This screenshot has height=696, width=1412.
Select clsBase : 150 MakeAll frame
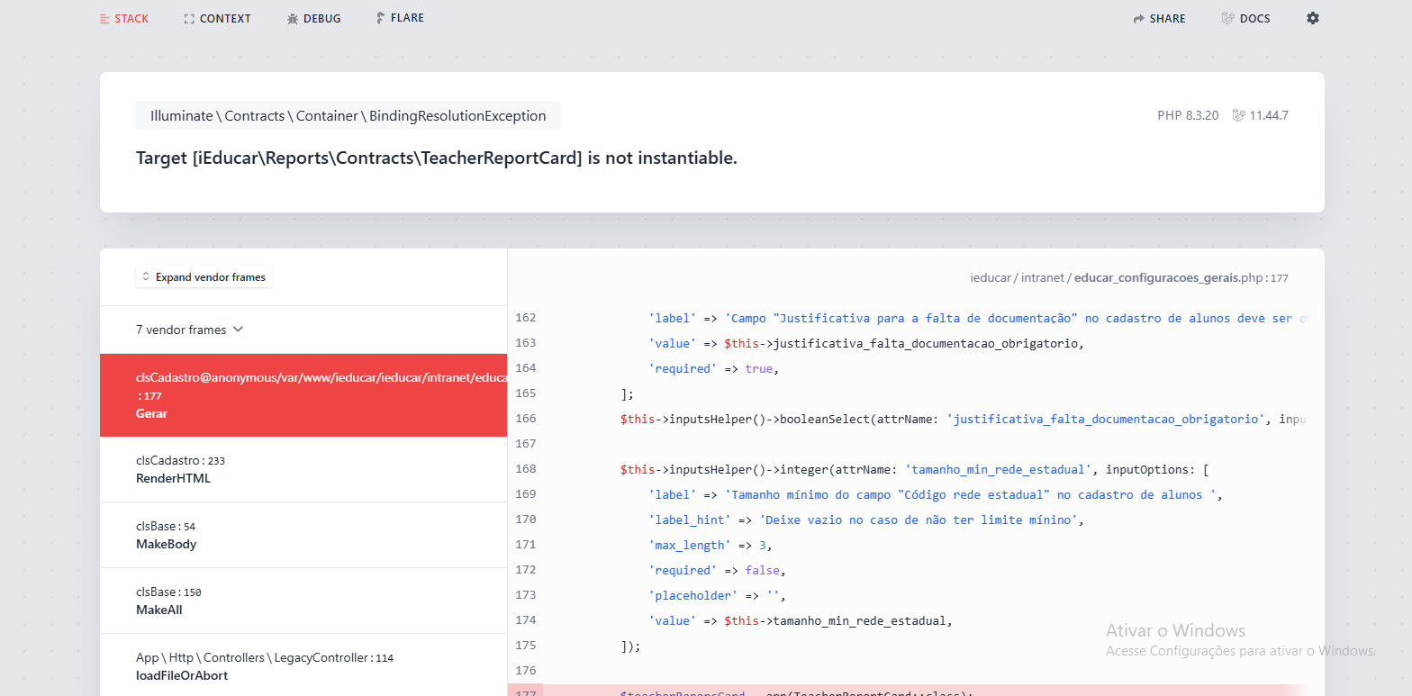pyautogui.click(x=303, y=601)
